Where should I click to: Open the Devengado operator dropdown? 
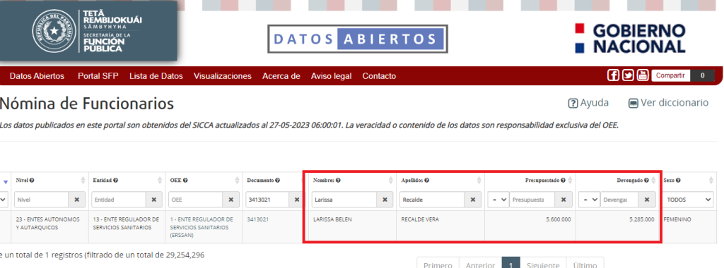[589, 200]
